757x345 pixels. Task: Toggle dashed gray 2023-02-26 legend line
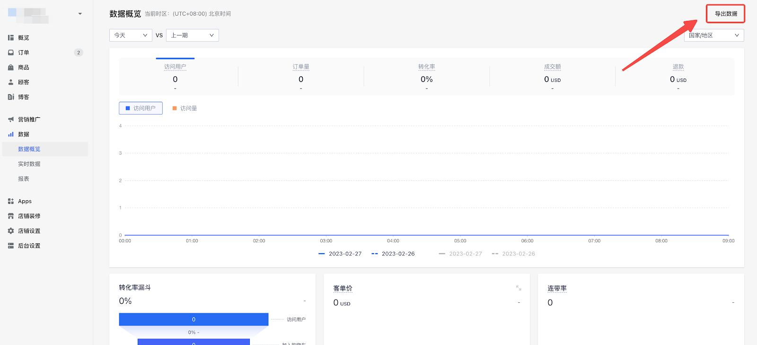coord(513,254)
